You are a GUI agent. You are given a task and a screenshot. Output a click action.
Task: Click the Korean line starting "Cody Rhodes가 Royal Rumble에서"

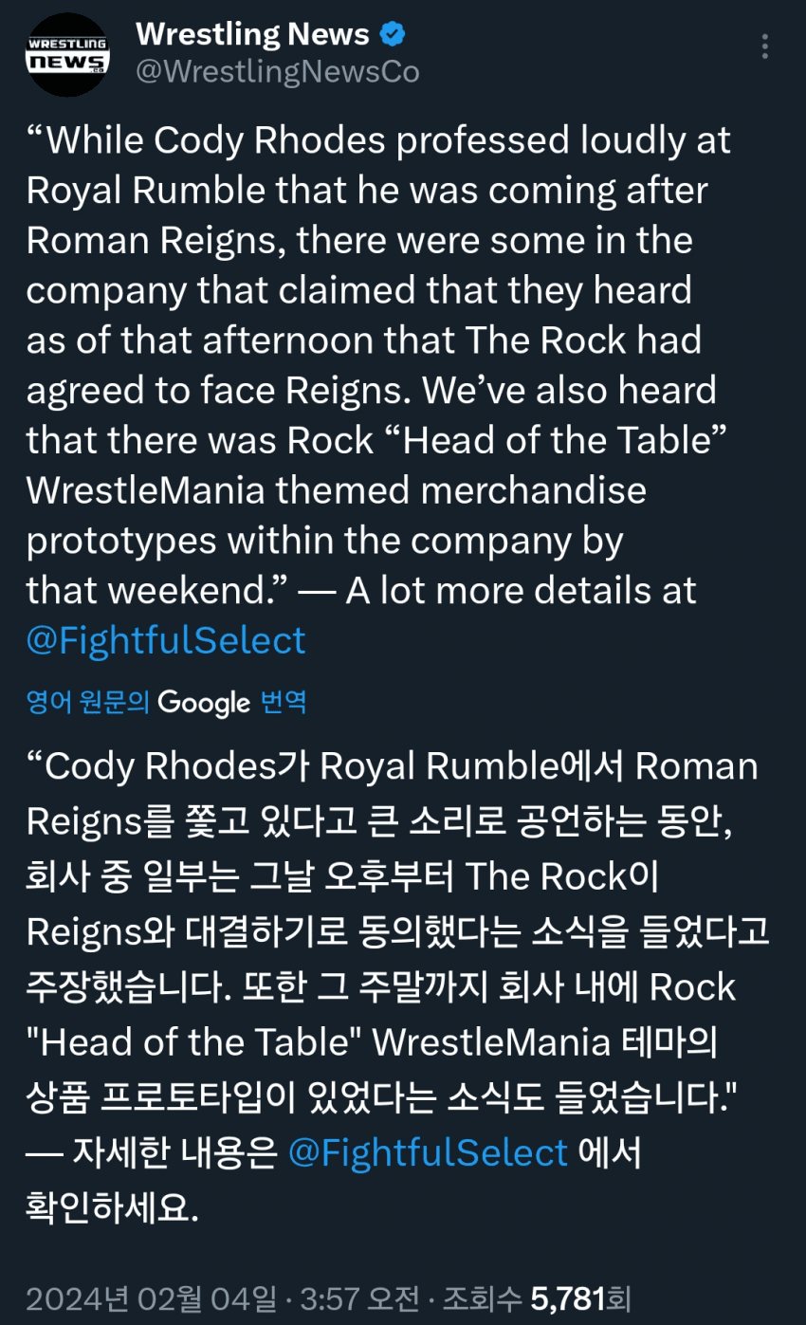[392, 765]
